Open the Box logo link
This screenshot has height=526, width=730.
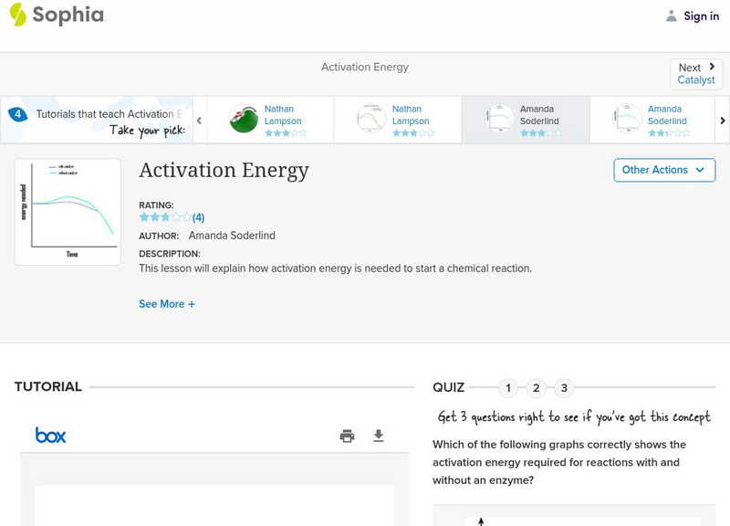[x=53, y=435]
